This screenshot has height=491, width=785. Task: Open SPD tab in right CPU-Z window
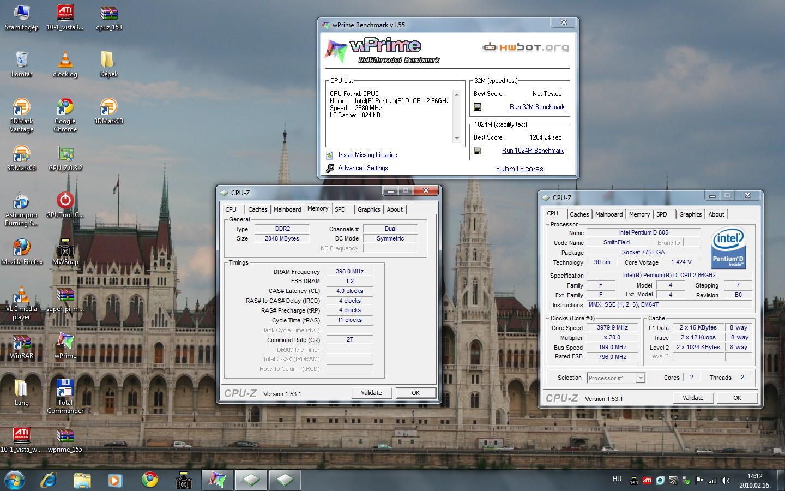(x=662, y=214)
